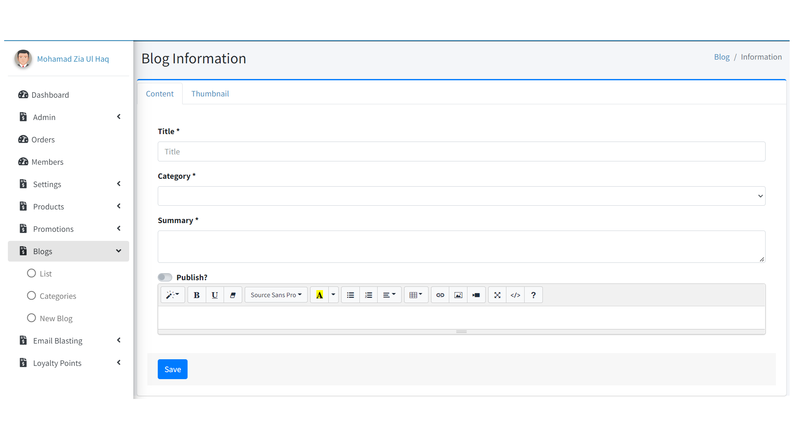Click the Blog breadcrumb link
This screenshot has width=795, height=447.
(722, 57)
